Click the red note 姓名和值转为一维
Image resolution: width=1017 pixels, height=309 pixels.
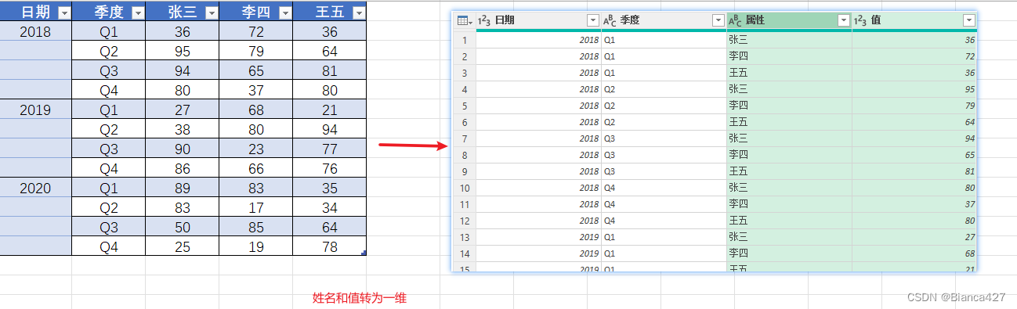[x=360, y=298]
